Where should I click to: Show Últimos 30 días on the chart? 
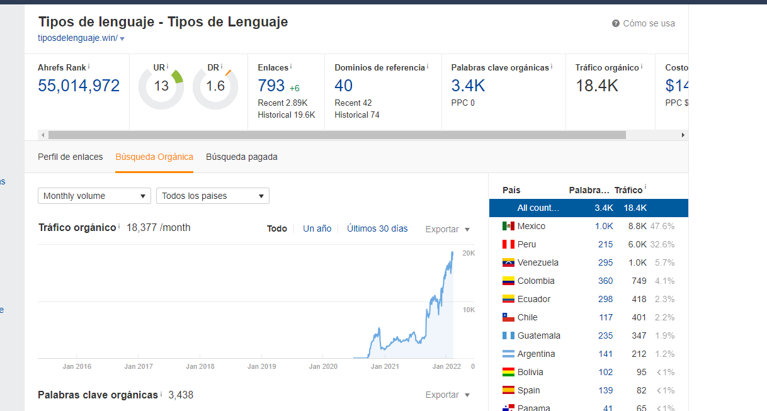coord(377,228)
